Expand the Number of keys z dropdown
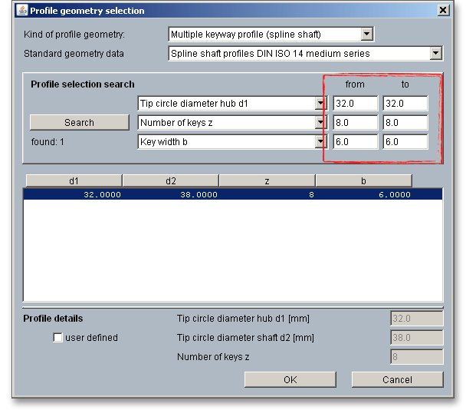 coord(320,123)
